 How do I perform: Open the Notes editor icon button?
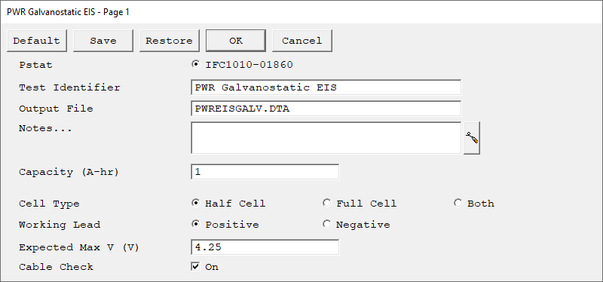[x=472, y=138]
